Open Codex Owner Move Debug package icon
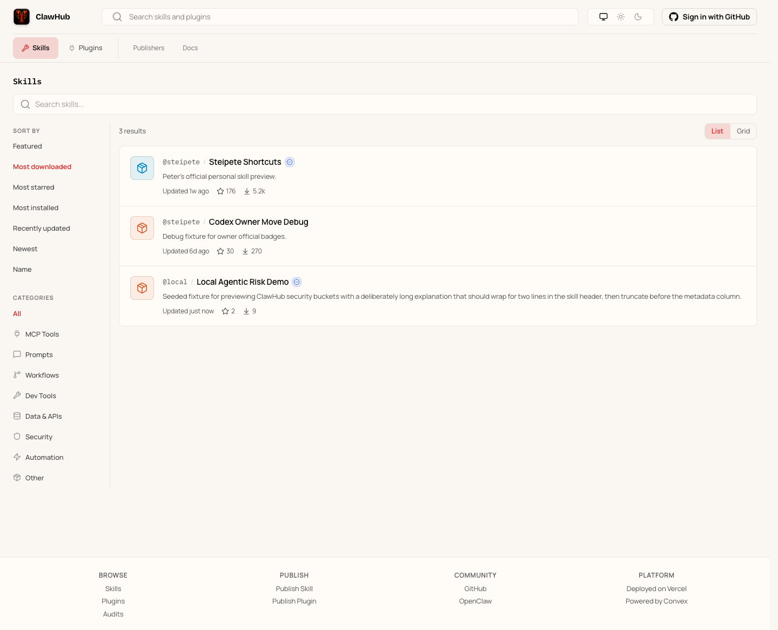Screen dimensions: 778x630 click(x=142, y=228)
